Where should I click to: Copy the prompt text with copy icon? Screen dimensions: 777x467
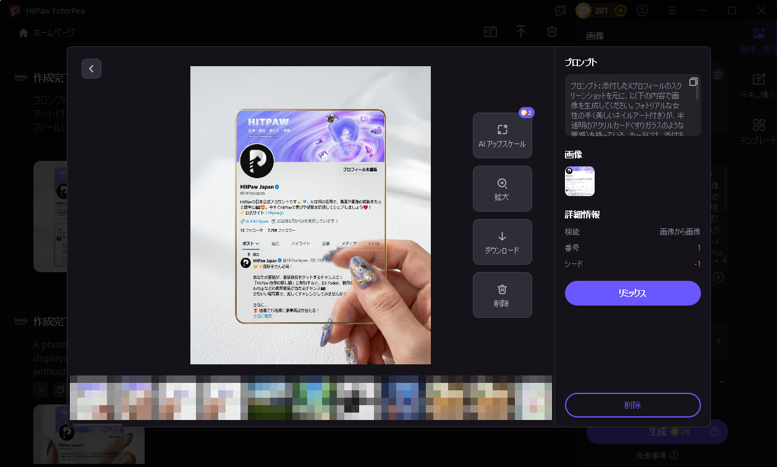pos(694,82)
